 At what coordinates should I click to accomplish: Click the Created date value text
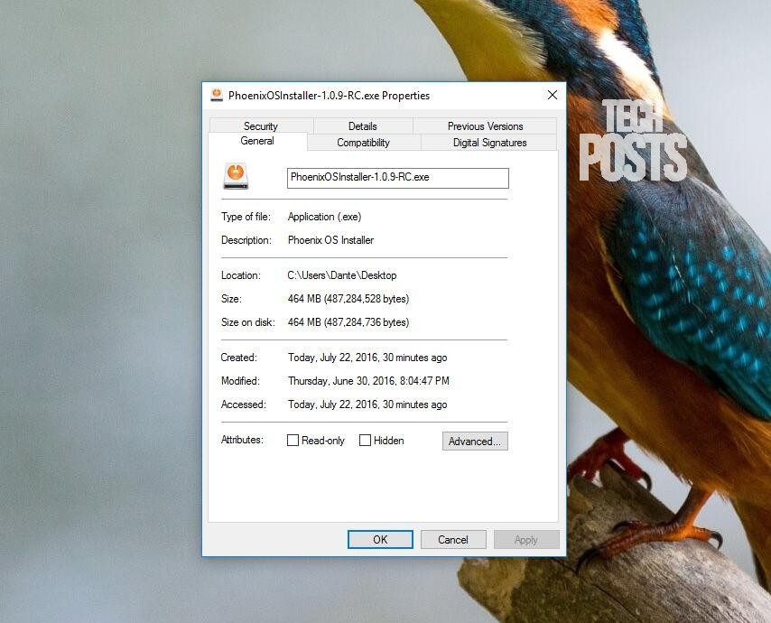[367, 358]
